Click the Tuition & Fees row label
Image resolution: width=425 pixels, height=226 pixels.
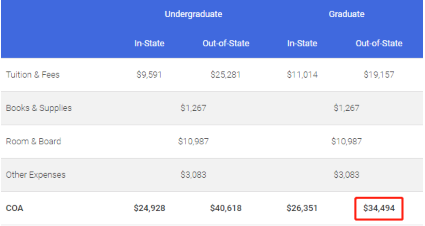coord(33,75)
